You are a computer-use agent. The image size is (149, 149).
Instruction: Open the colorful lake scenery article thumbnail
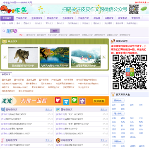pyautogui.click(x=54, y=57)
